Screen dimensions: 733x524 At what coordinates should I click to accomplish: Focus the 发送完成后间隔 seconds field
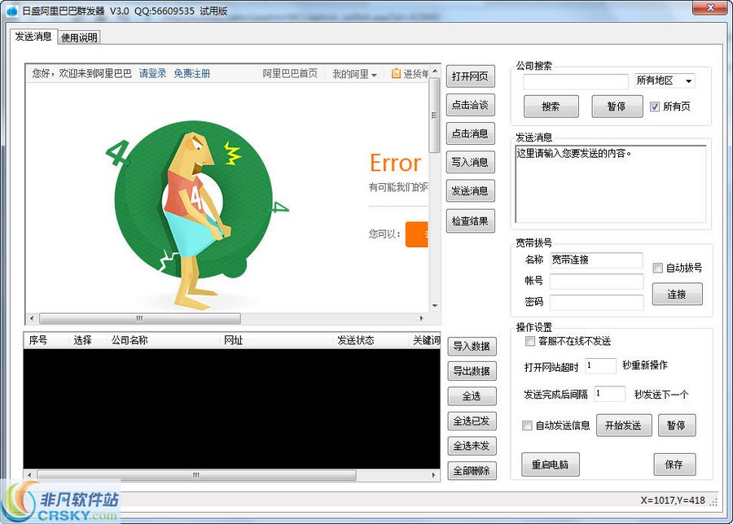point(609,394)
